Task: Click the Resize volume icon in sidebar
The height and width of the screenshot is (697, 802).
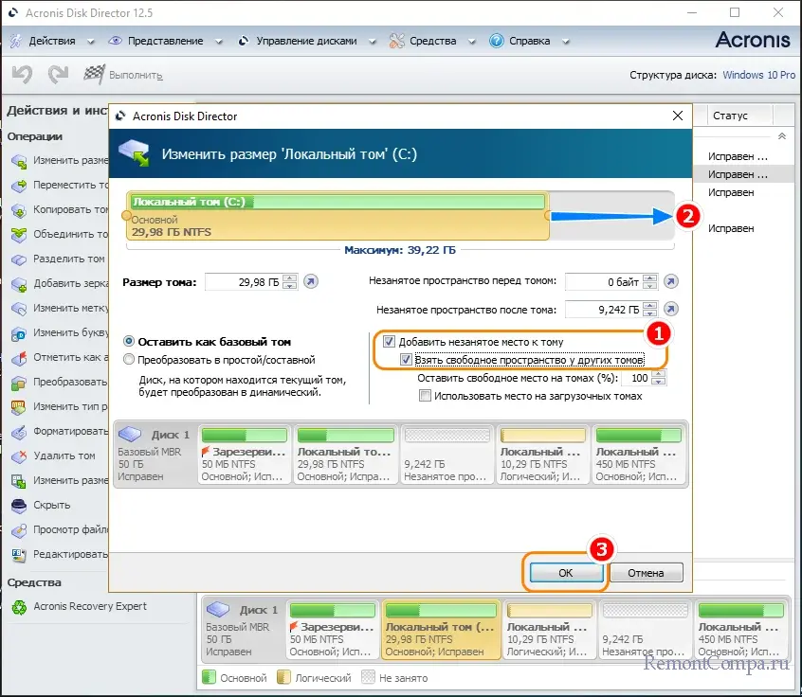Action: [19, 161]
